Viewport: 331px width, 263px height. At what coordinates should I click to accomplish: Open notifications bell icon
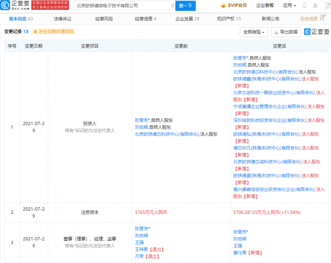click(x=316, y=6)
